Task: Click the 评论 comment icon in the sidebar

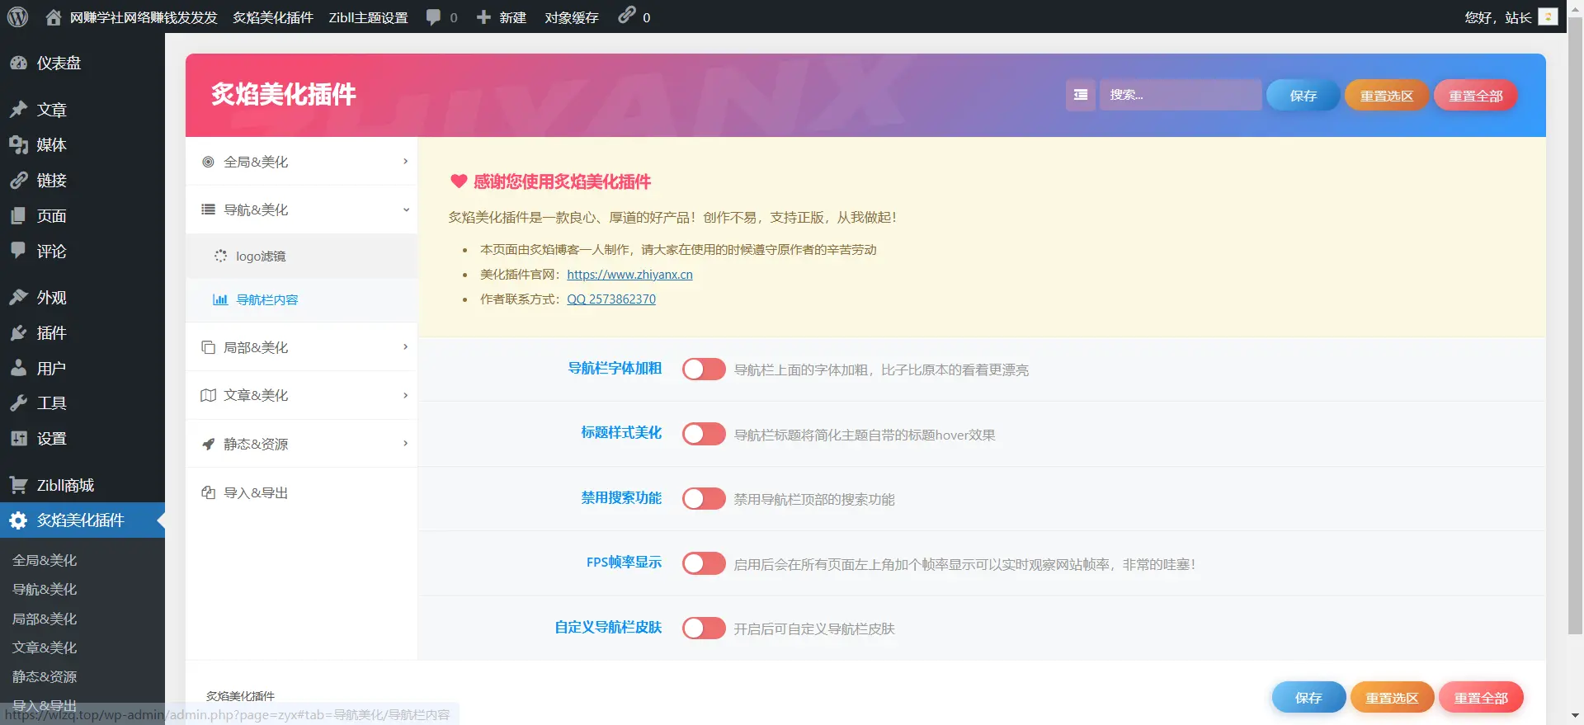Action: [x=18, y=251]
